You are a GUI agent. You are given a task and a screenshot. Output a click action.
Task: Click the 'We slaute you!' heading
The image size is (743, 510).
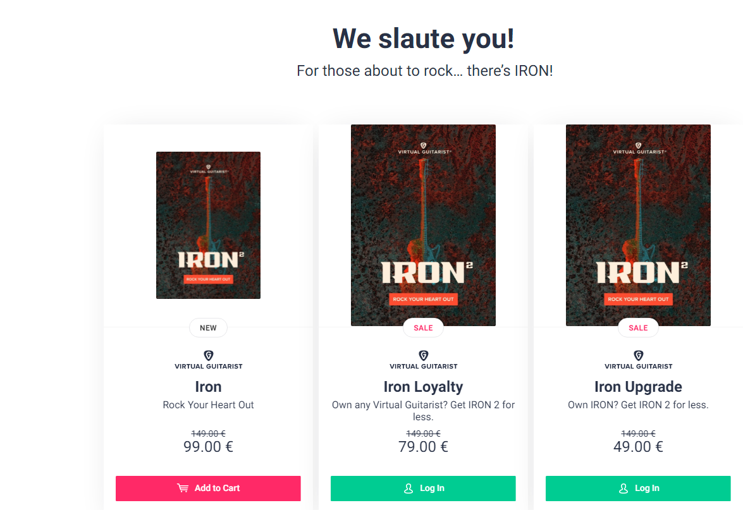pyautogui.click(x=423, y=39)
